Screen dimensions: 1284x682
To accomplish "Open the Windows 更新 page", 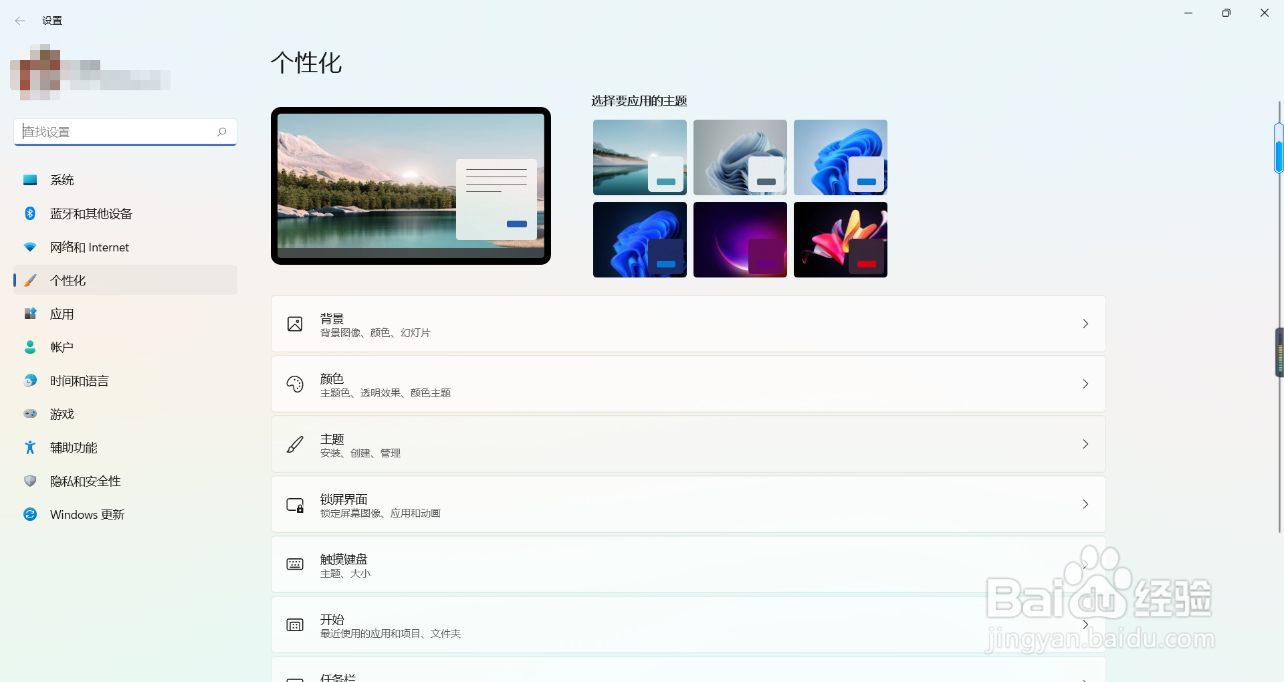I will (x=125, y=514).
